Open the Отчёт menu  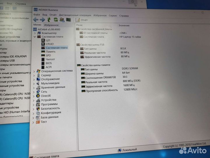(x=53, y=15)
